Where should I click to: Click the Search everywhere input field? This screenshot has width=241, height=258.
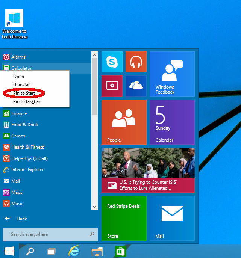50,234
